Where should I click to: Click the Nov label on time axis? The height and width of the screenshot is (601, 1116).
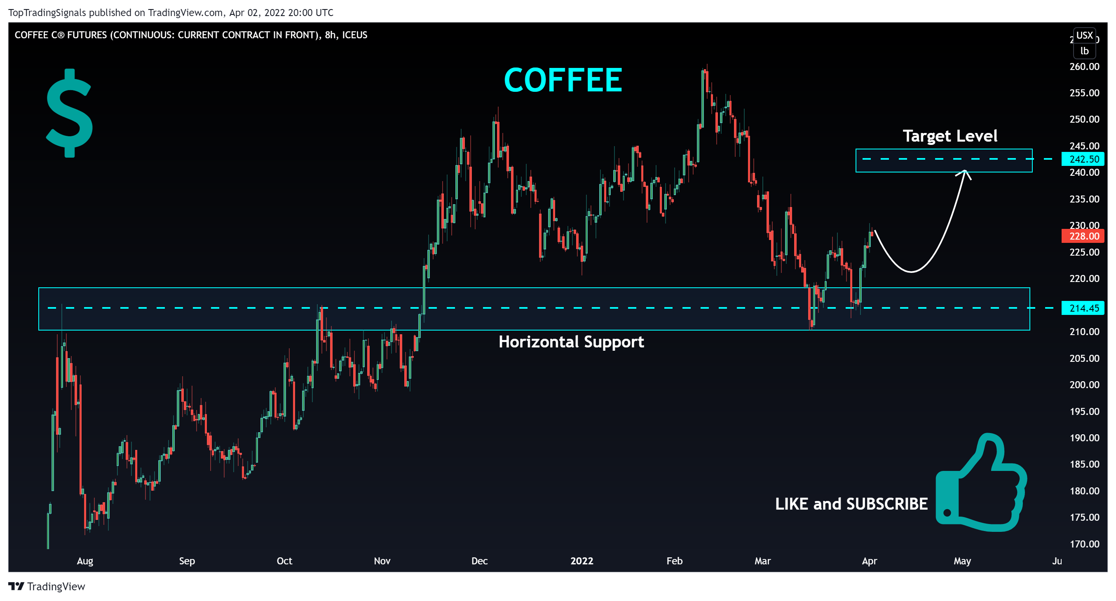(x=382, y=561)
